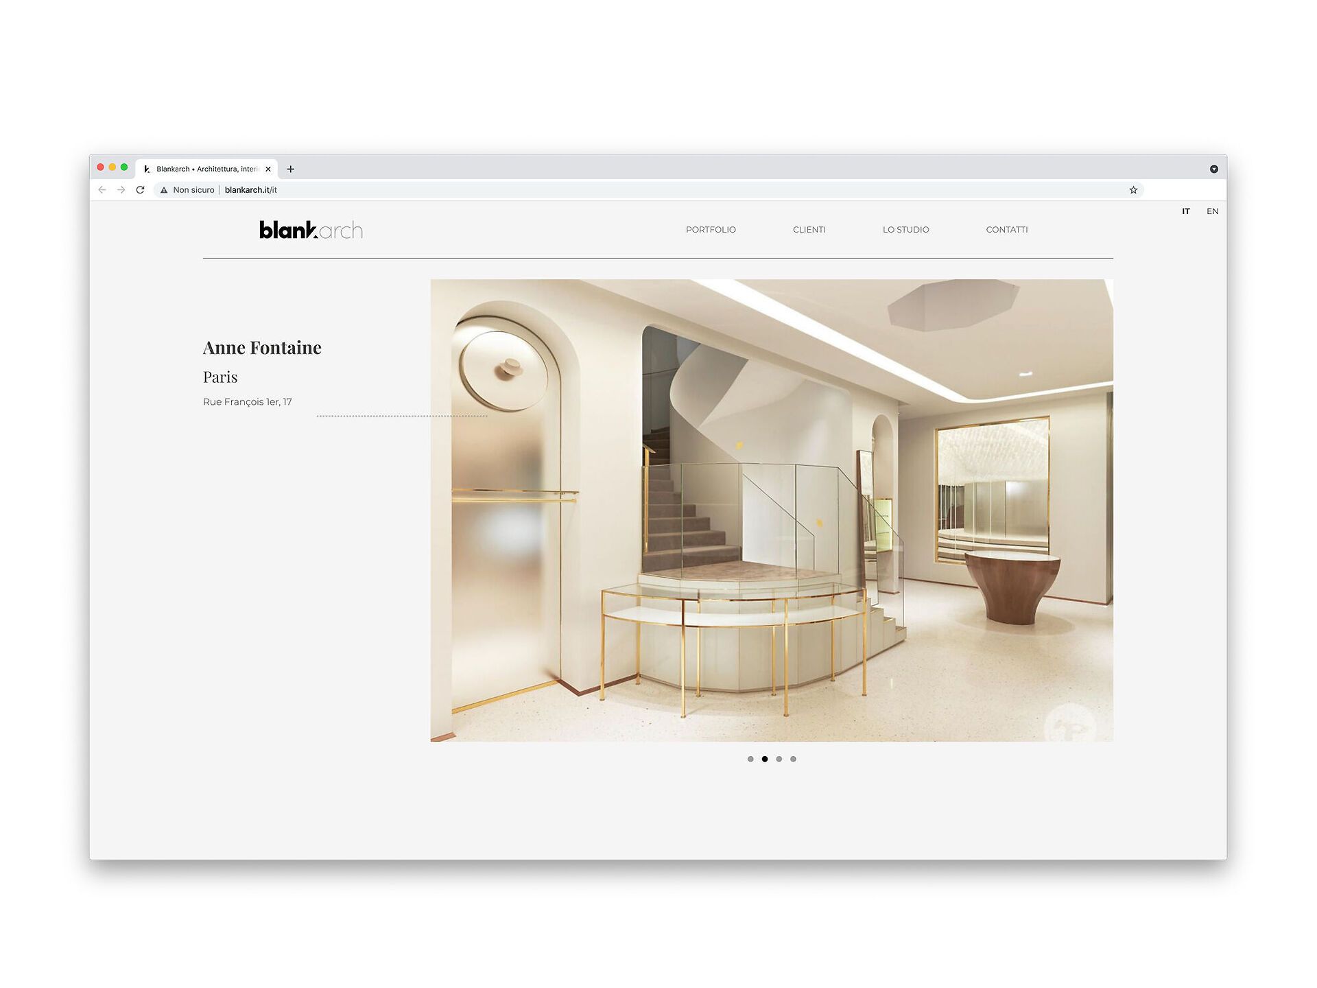Screen dimensions: 1317x988
Task: Open the PORTFOLIO menu item
Action: tap(711, 230)
